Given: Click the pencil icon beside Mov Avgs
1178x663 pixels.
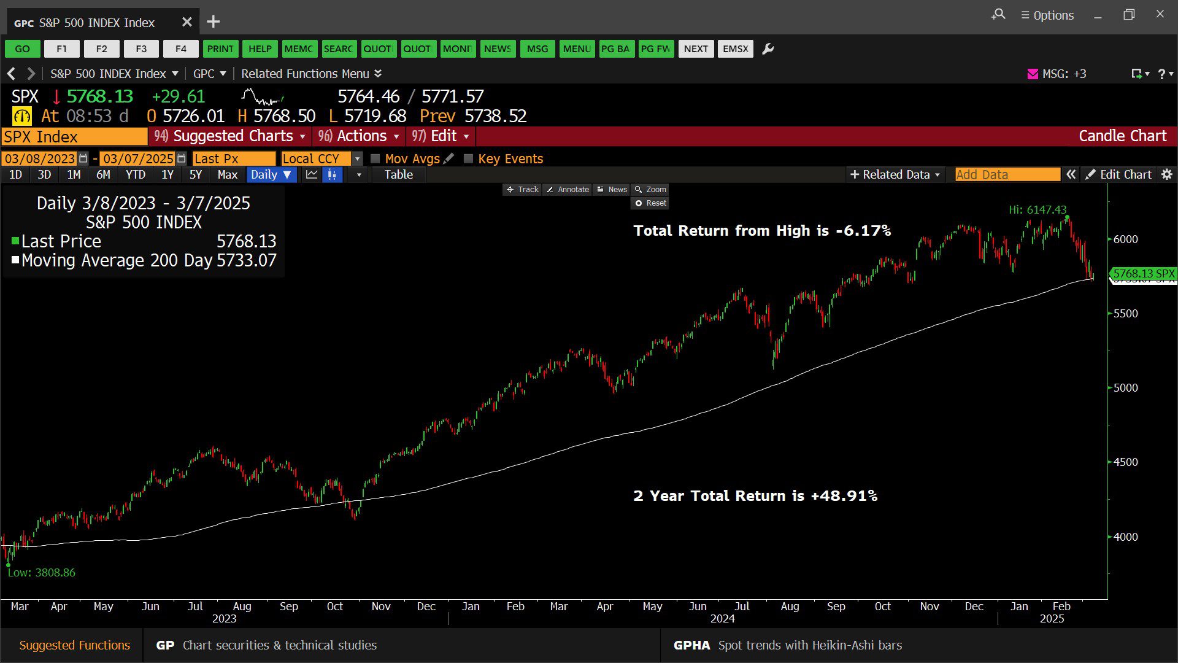Looking at the screenshot, I should point(449,158).
